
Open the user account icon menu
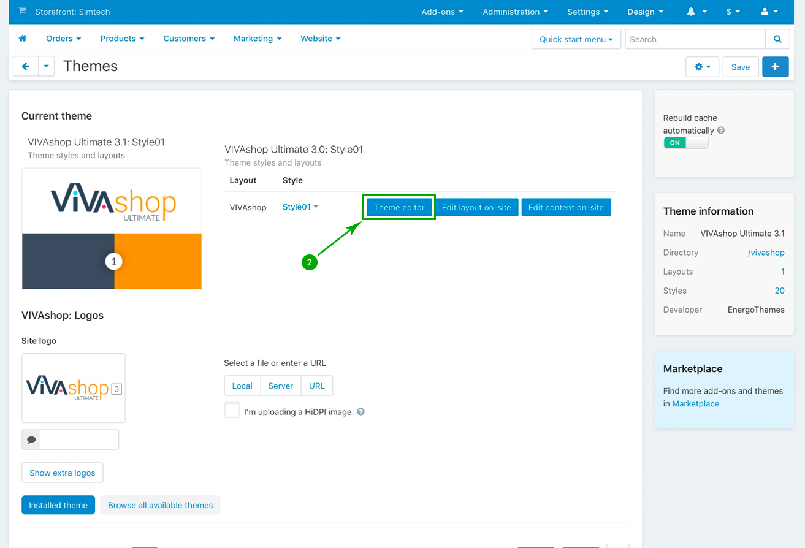pyautogui.click(x=769, y=12)
